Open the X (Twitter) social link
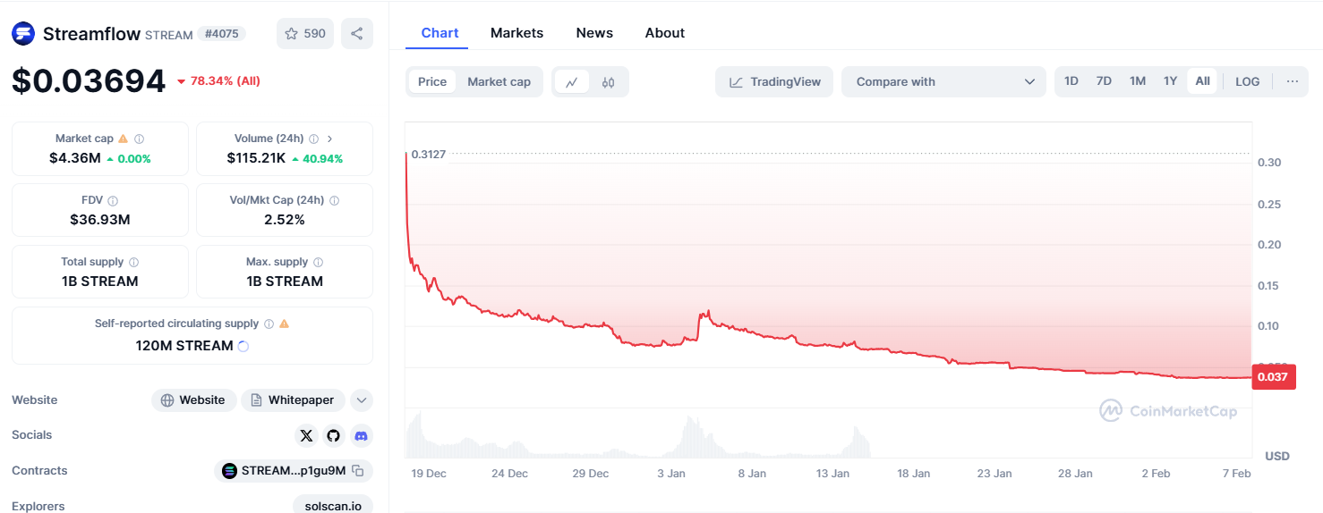 [307, 435]
